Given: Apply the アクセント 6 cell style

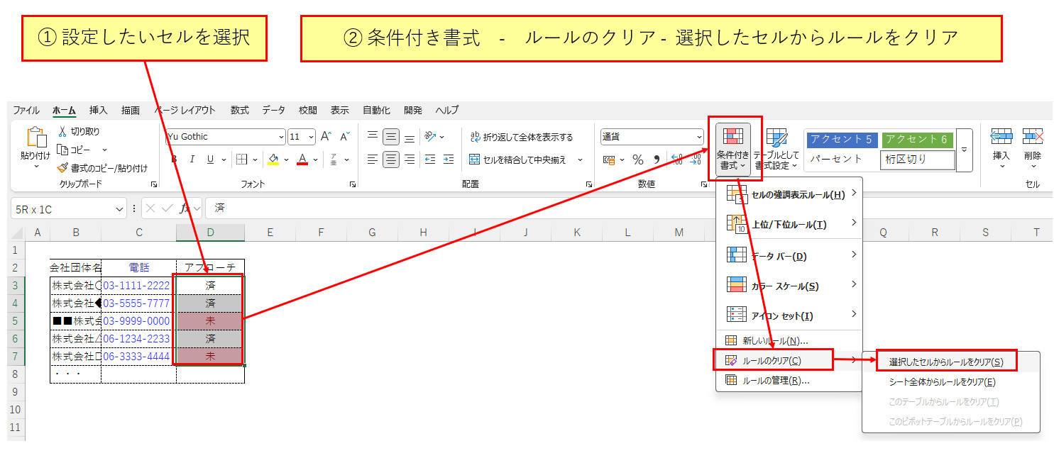Looking at the screenshot, I should (x=916, y=139).
